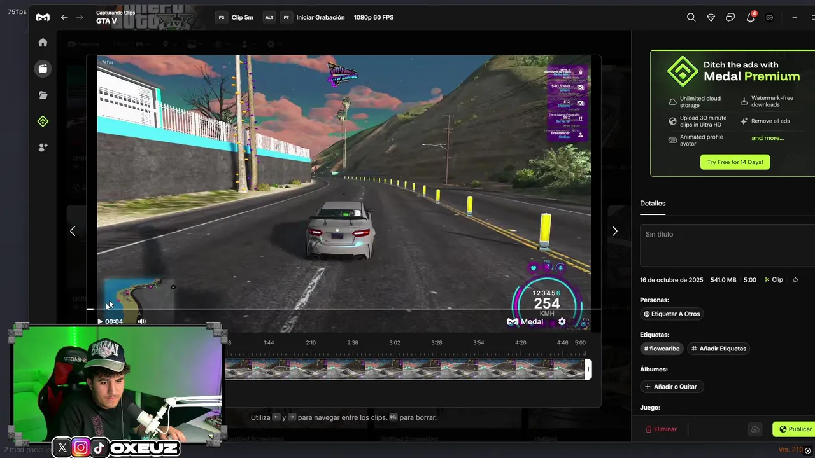The height and width of the screenshot is (458, 815).
Task: Click the Instagram icon in overlay
Action: (81, 448)
